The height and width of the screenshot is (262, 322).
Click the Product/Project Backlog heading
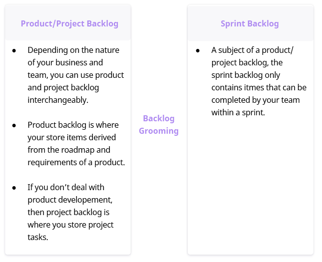[69, 23]
